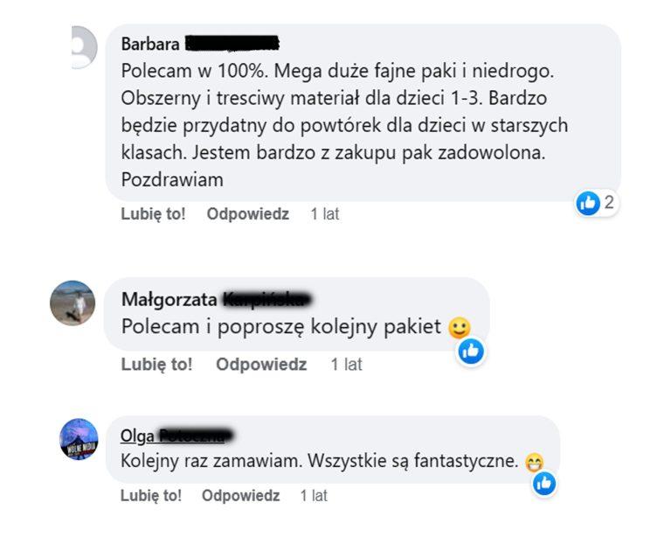Open Olga's underlined profile name link
The width and height of the screenshot is (671, 544).
(x=176, y=436)
